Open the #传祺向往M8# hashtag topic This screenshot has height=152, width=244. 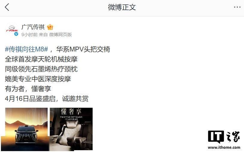26,49
